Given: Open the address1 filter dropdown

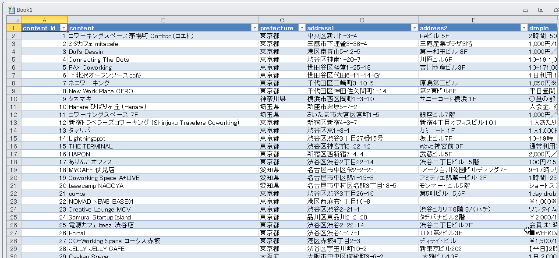Looking at the screenshot, I should (414, 28).
